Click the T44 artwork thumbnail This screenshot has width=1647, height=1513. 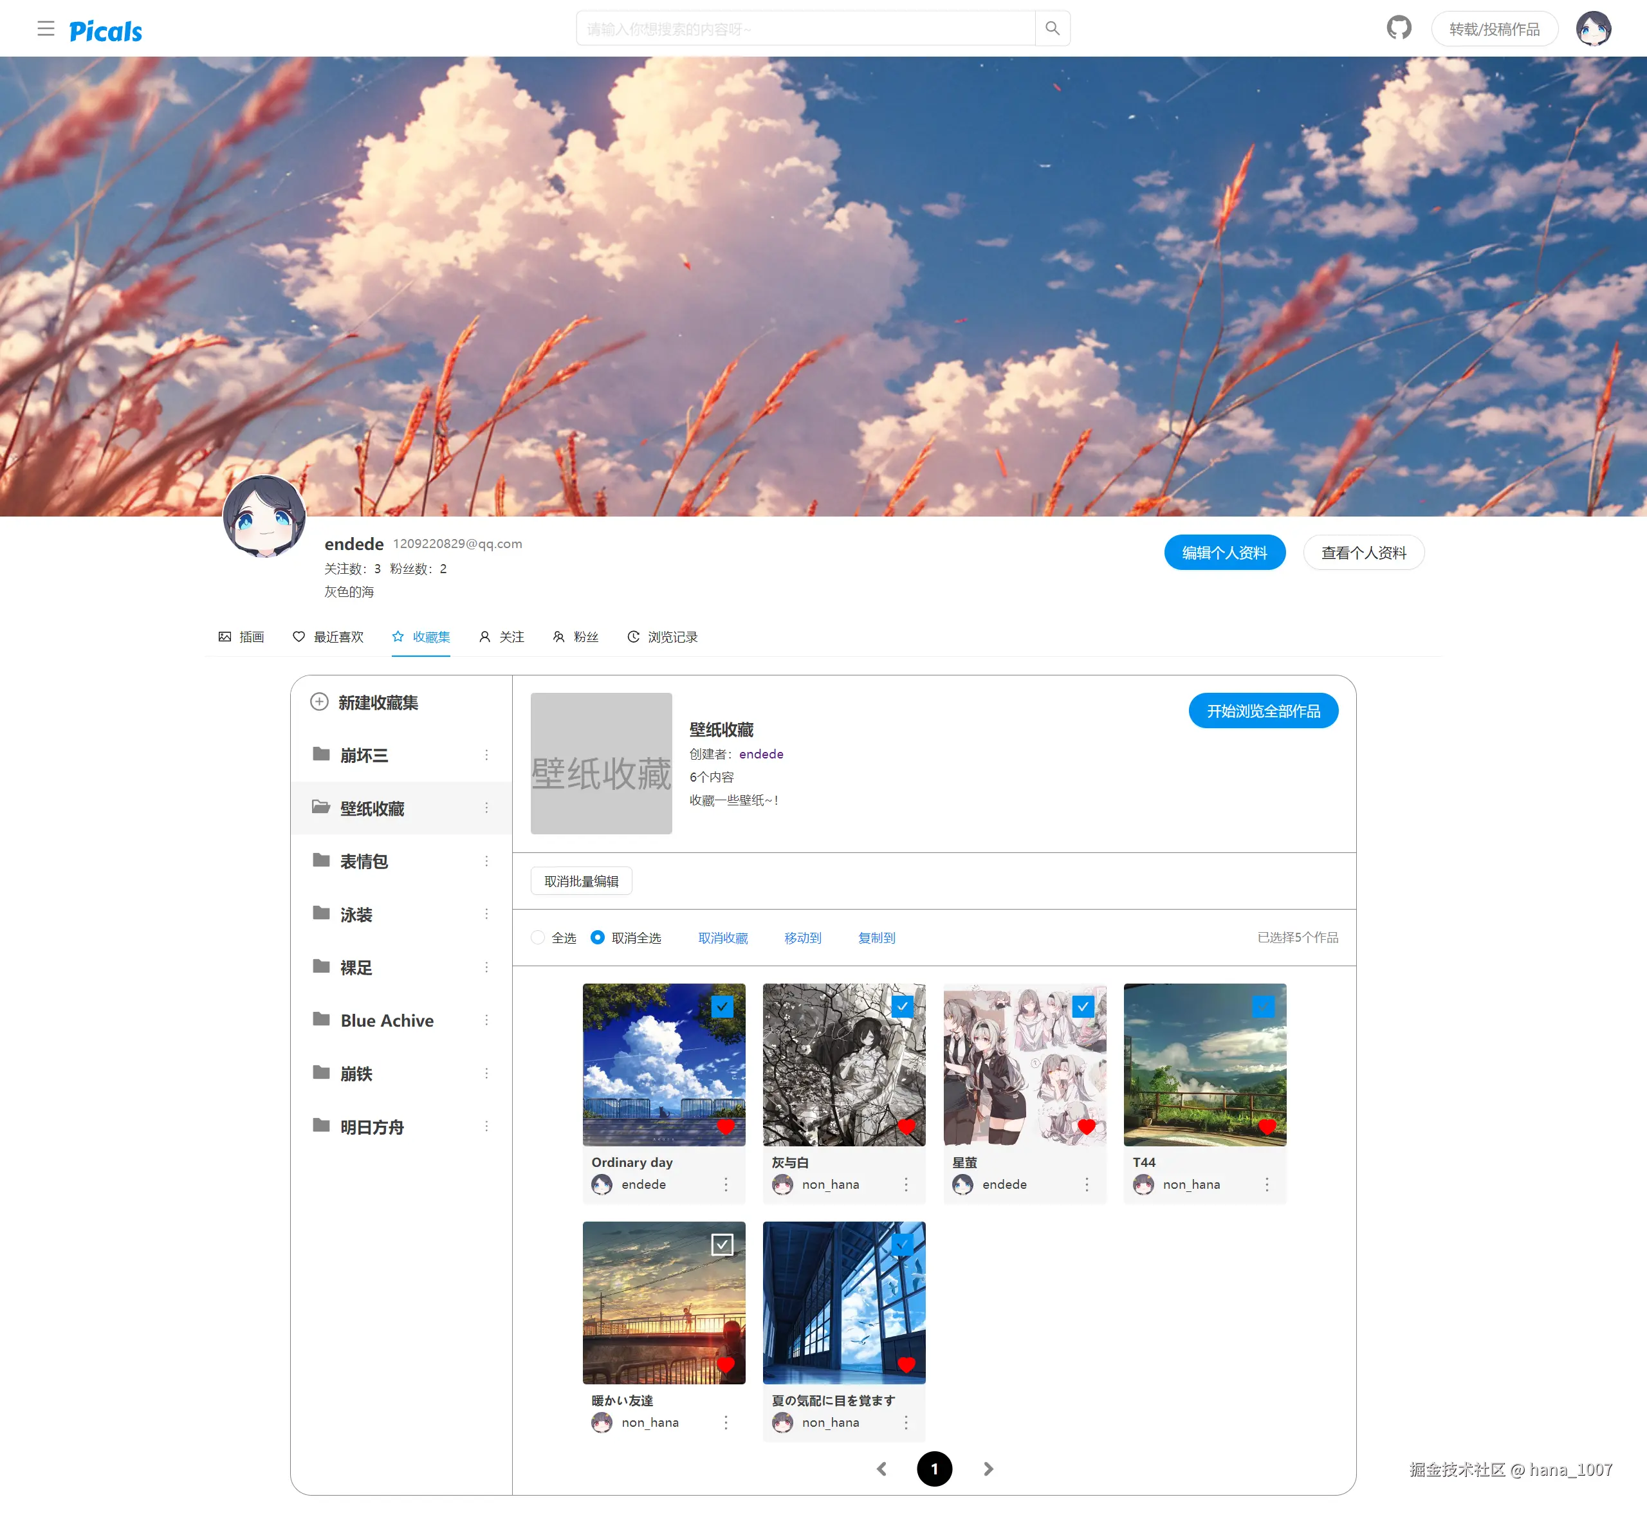coord(1204,1065)
